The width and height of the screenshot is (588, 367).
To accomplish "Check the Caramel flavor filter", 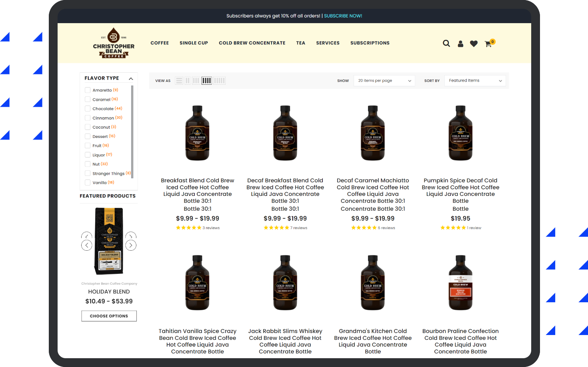I will coord(88,99).
